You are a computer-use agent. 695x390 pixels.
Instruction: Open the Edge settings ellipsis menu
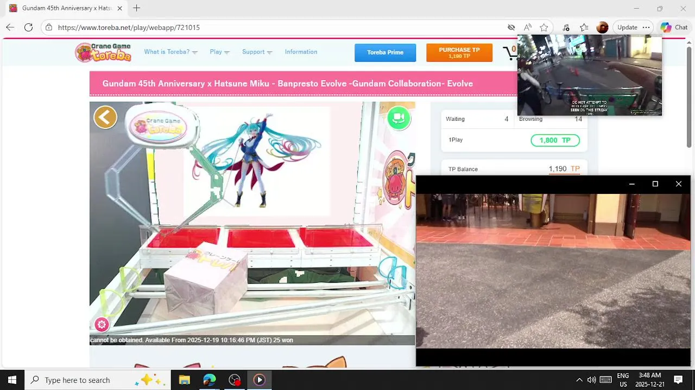tap(646, 27)
